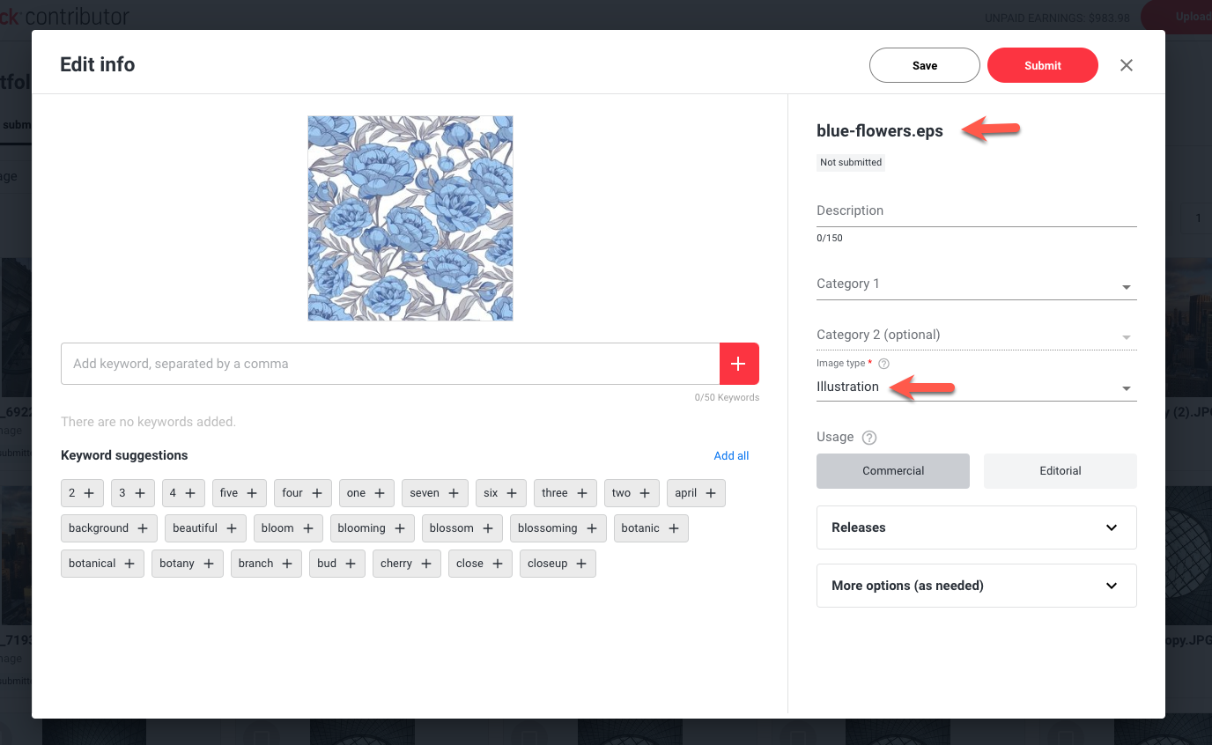Click the help icon next to Usage
Screen dimensions: 1212x745
[x=869, y=438]
